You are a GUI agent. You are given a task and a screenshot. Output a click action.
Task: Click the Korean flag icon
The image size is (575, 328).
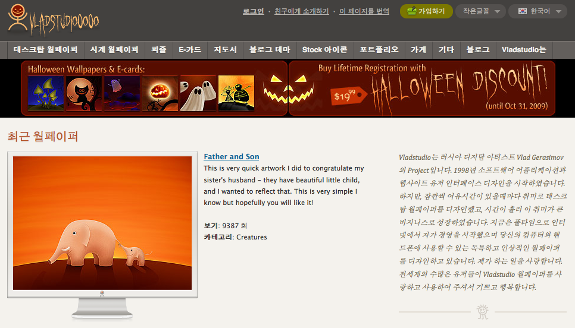(x=522, y=11)
